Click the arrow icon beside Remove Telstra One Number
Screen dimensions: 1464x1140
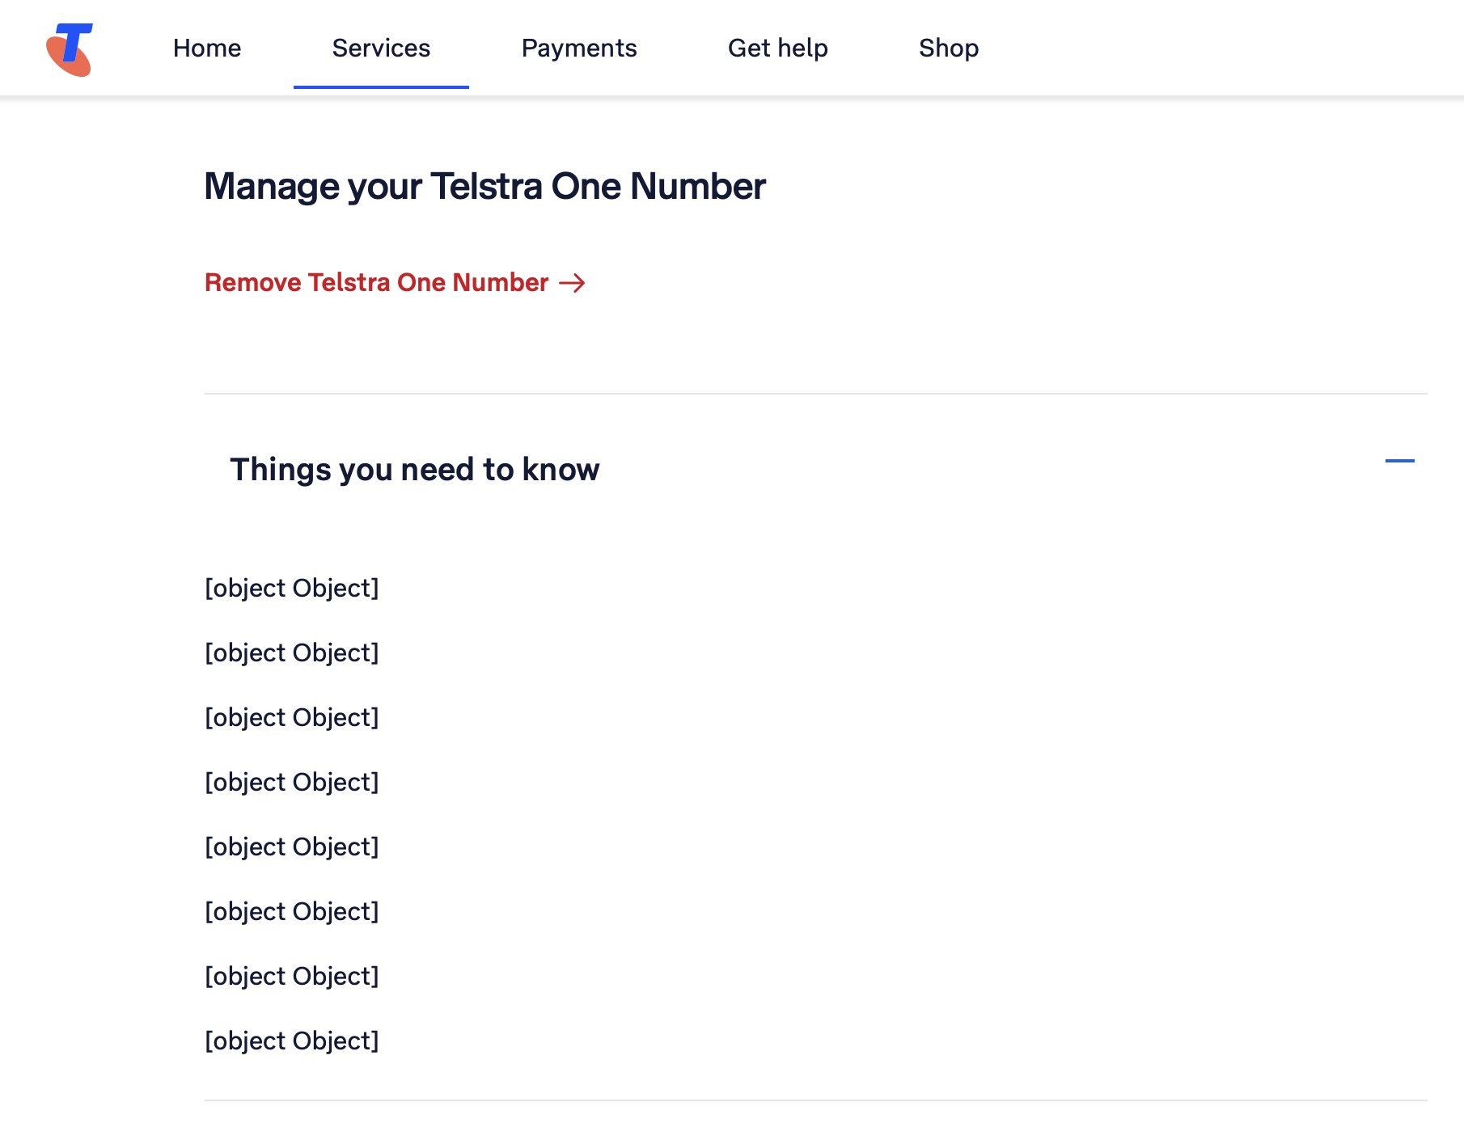point(572,283)
